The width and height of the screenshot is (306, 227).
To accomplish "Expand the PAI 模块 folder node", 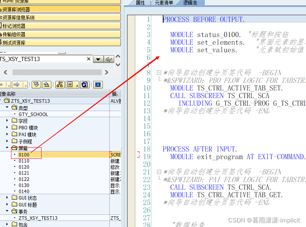I will coord(7,134).
